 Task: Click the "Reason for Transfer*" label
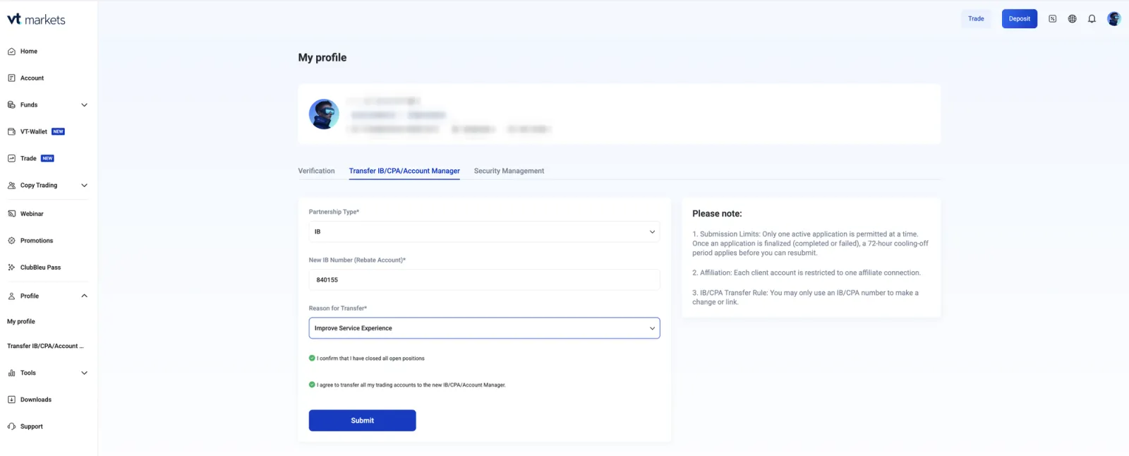[338, 308]
